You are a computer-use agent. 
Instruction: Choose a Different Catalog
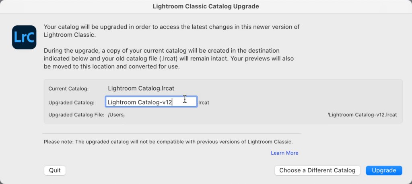[x=317, y=170]
